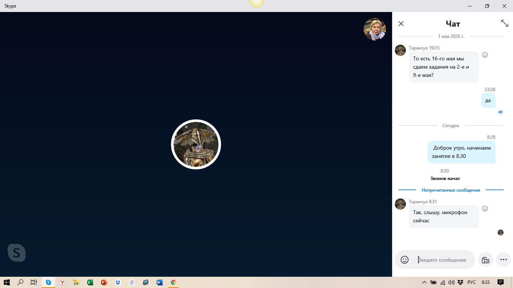Expand the chat panel with the arrows icon
Viewport: 513px width, 288px height.
504,23
